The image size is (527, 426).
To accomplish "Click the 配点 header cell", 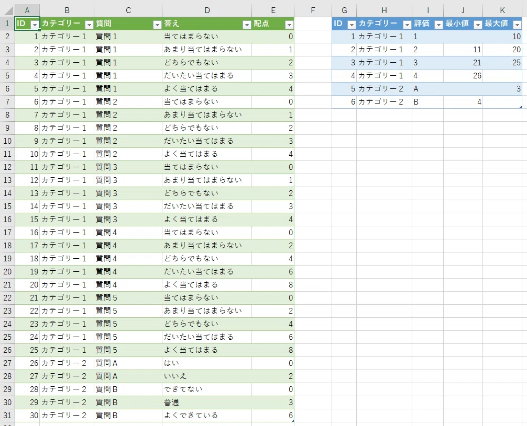I will tap(273, 24).
